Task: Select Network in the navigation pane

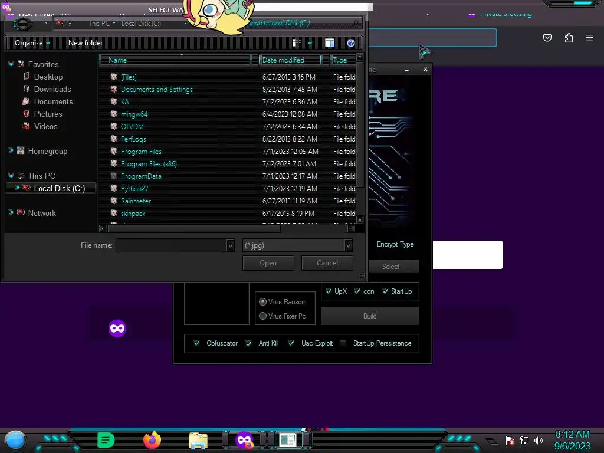Action: click(42, 213)
